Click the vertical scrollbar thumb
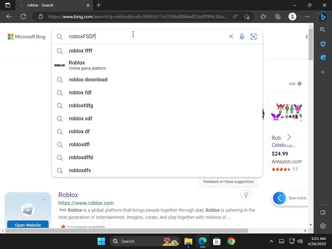 pyautogui.click(x=311, y=44)
